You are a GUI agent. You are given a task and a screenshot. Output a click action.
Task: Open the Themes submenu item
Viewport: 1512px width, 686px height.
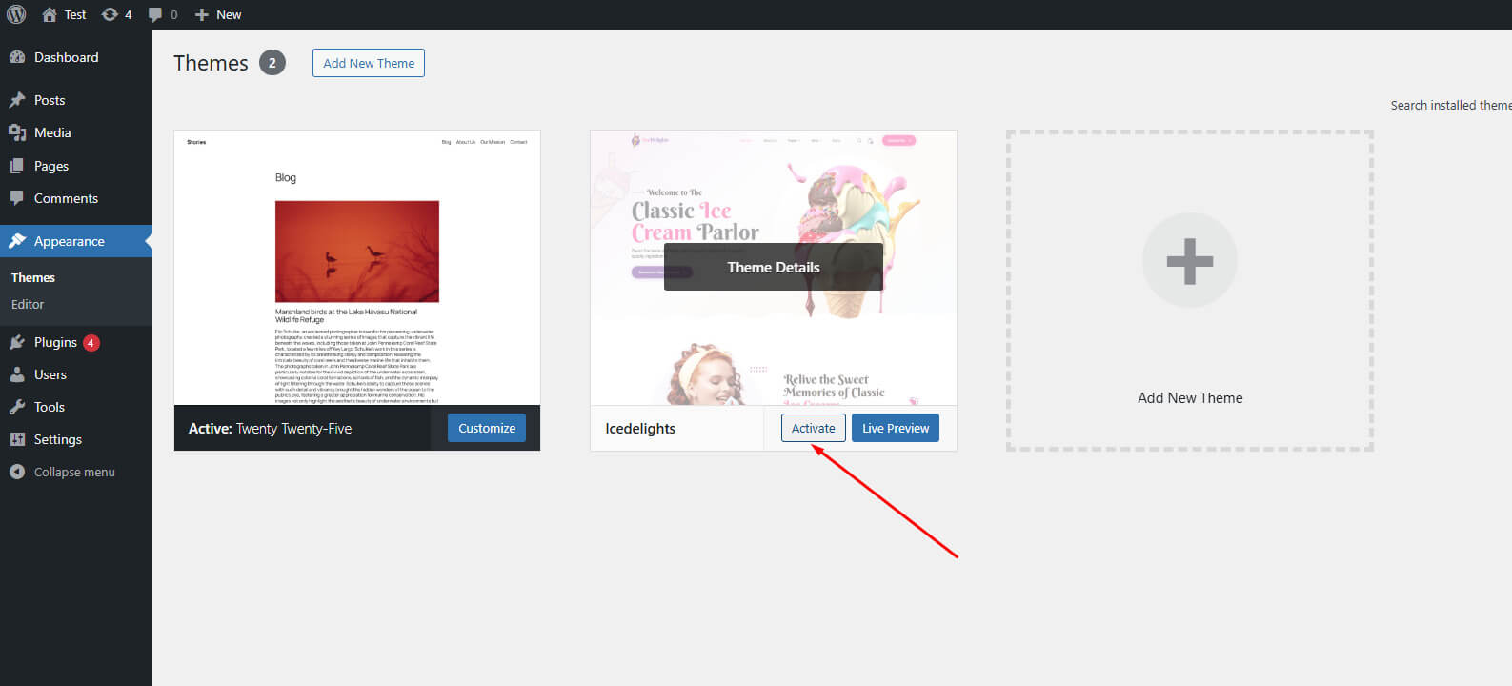(33, 277)
